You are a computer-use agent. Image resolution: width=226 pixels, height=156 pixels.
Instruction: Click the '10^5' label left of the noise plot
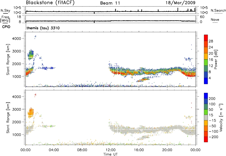coord(17,8)
